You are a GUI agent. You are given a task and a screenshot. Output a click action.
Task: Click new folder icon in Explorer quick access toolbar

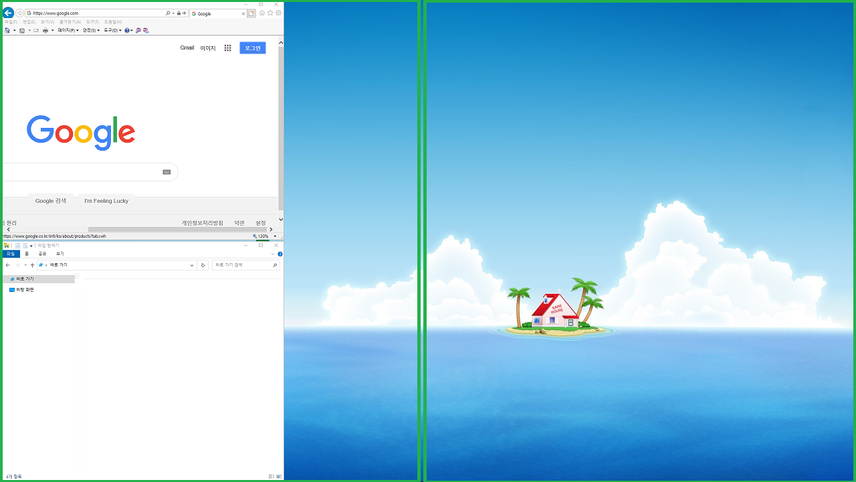[25, 246]
